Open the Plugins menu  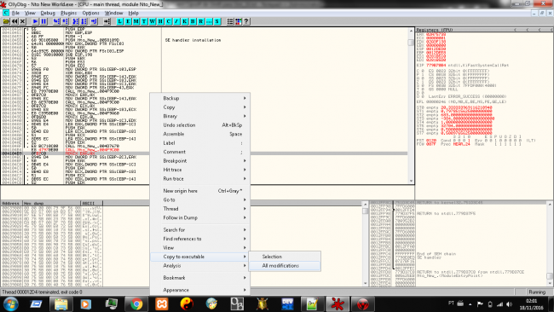68,13
